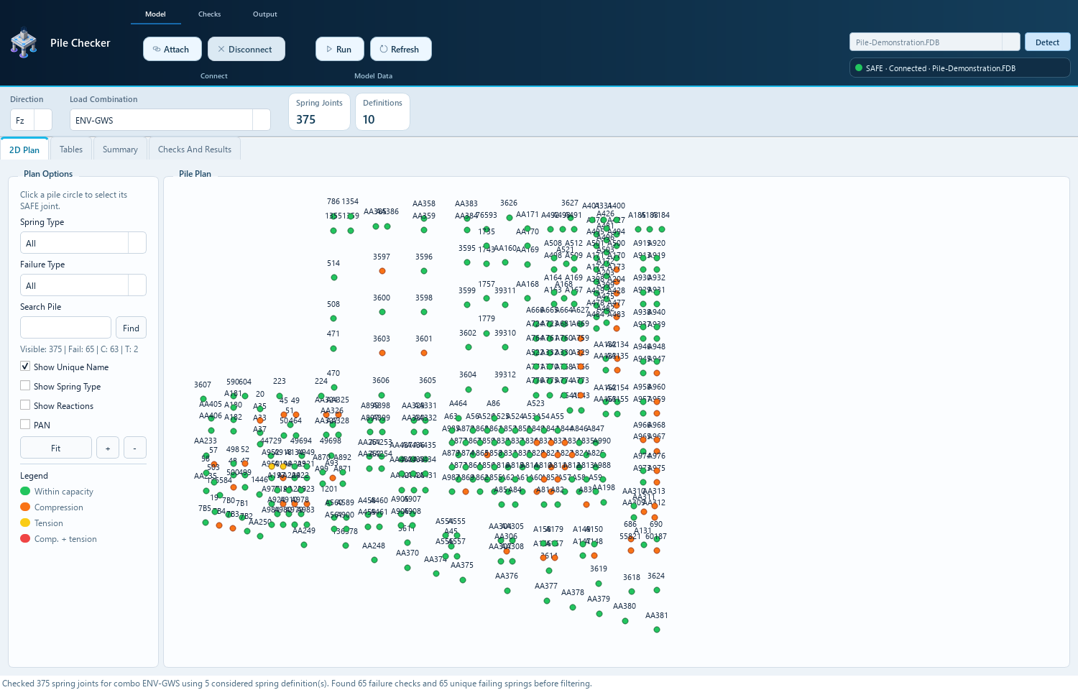Image resolution: width=1078 pixels, height=690 pixels.
Task: Open the Model ribbon tab
Action: (155, 14)
